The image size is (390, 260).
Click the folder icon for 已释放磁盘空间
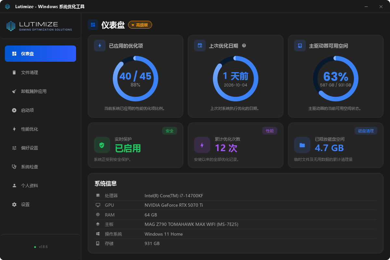[302, 145]
